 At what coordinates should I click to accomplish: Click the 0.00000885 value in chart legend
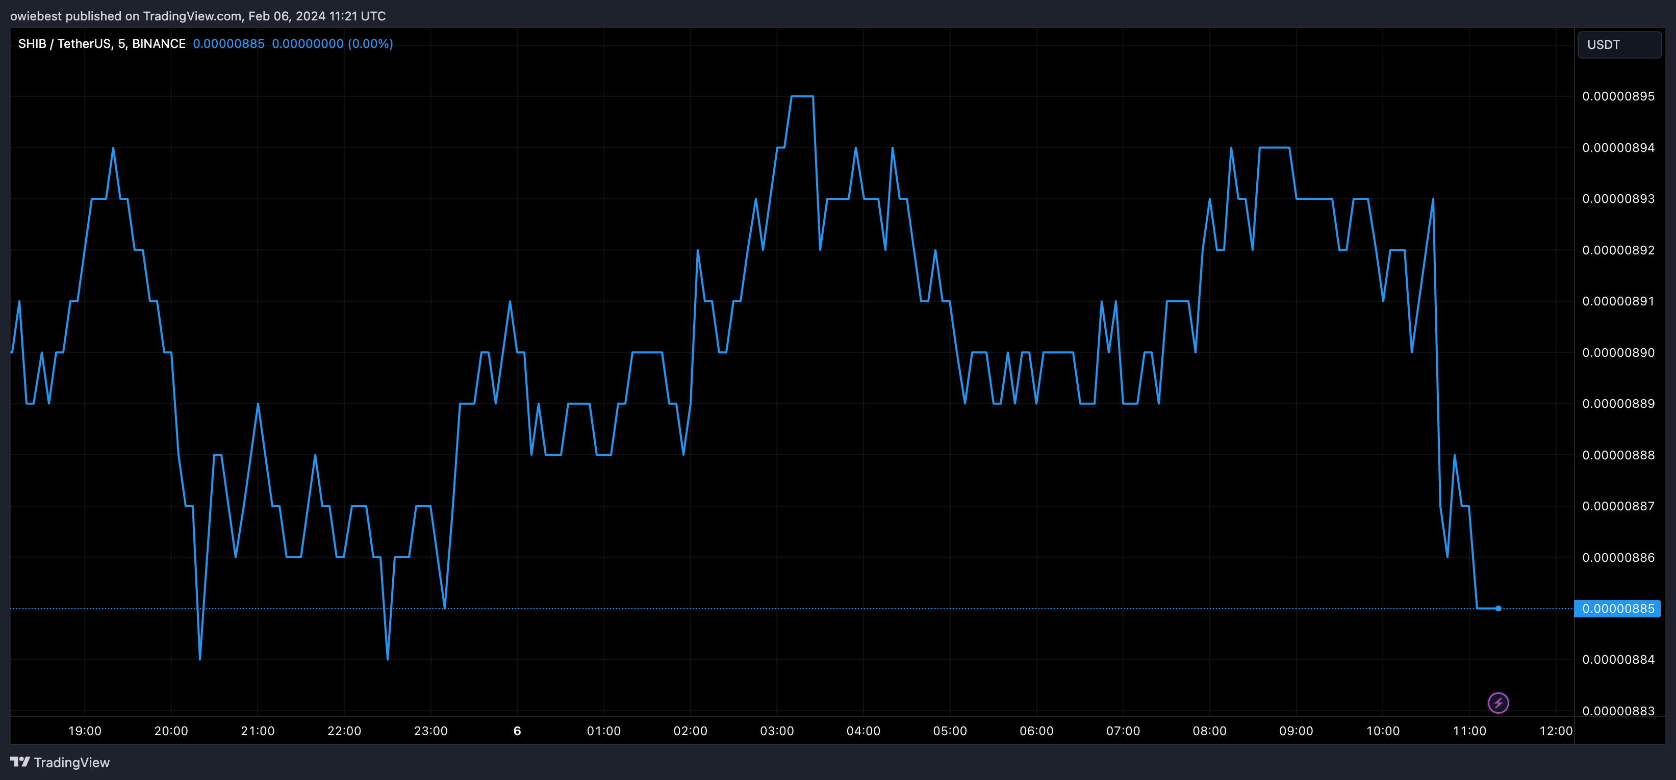[x=228, y=43]
